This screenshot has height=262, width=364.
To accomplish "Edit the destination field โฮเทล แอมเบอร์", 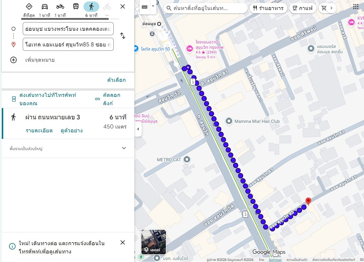I will point(68,44).
